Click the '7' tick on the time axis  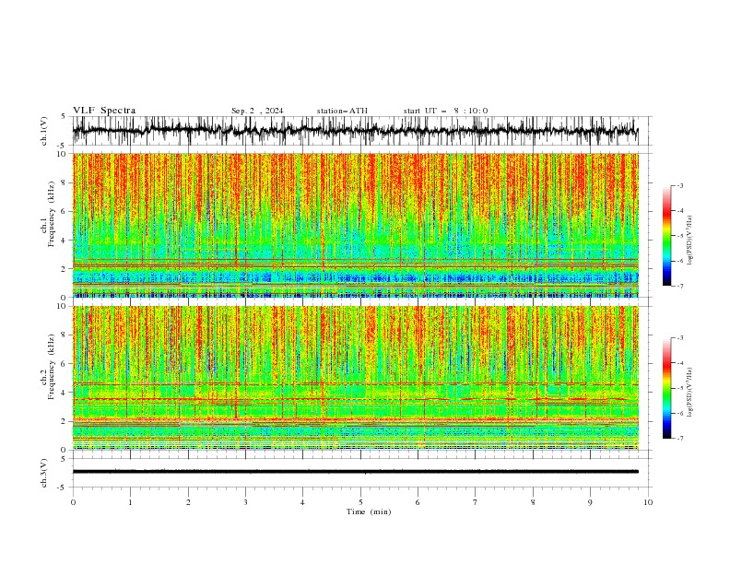tap(476, 502)
